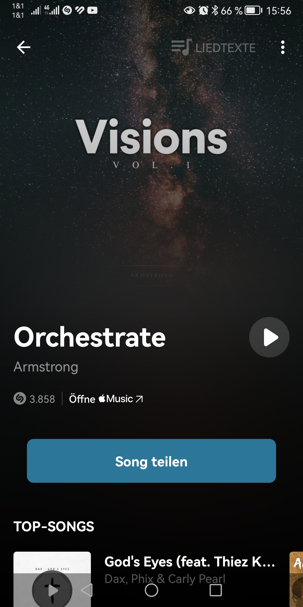Open the song in Apple Music
The width and height of the screenshot is (303, 607).
click(x=106, y=399)
